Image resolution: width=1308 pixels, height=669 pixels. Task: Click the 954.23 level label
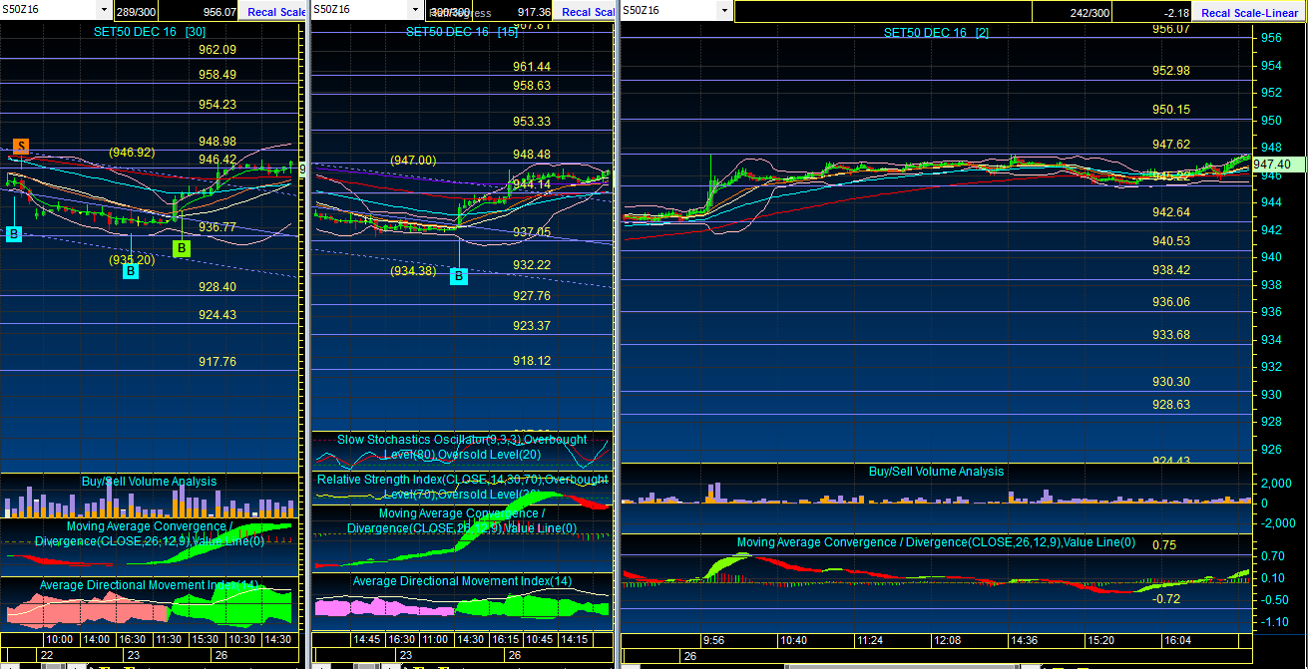point(218,105)
